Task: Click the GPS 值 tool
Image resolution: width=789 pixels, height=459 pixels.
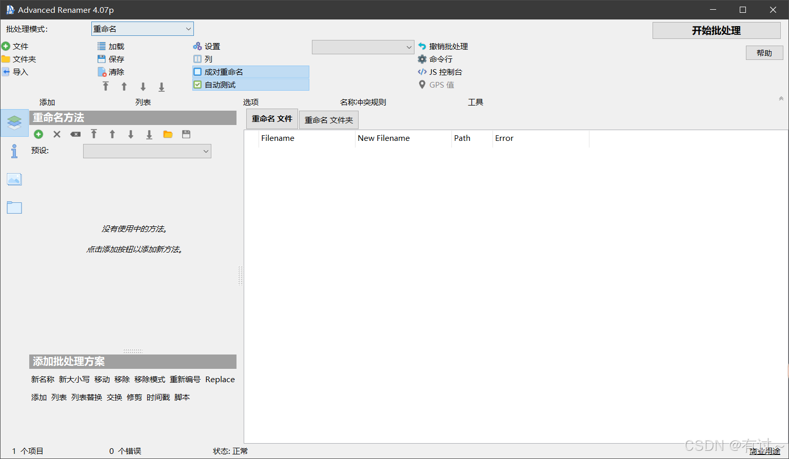Action: coord(436,85)
